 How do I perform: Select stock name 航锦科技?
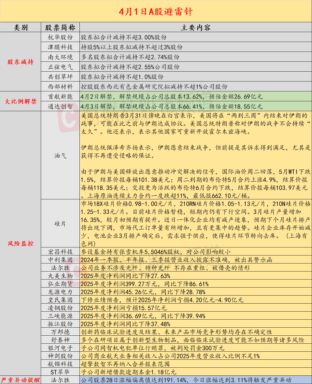[60, 364]
